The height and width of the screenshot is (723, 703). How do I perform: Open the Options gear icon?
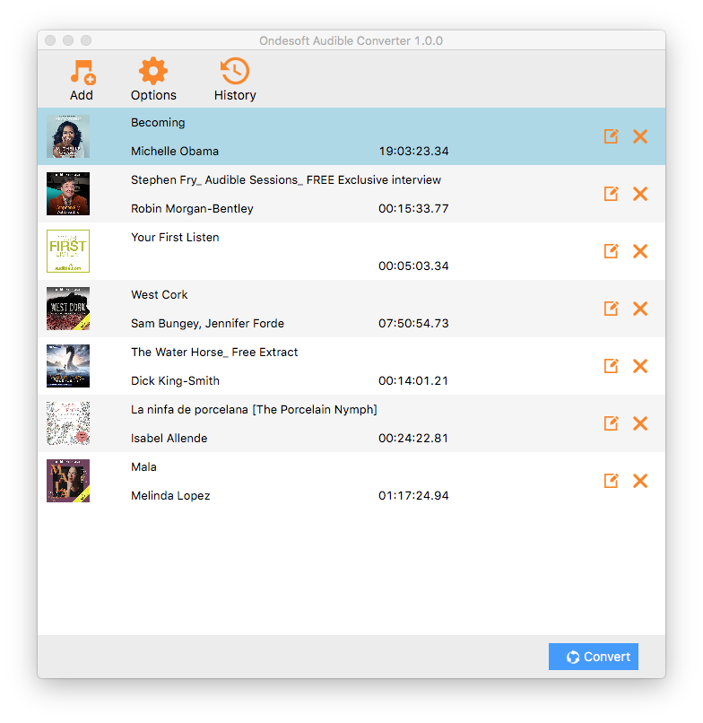[x=153, y=71]
